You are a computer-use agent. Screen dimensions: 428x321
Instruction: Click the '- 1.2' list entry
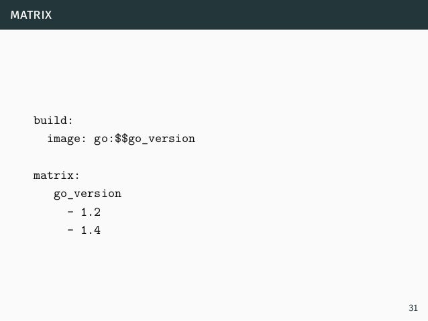84,212
